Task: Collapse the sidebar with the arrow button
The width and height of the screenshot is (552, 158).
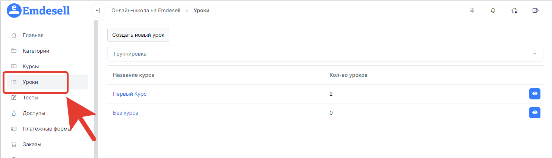Action: [98, 10]
